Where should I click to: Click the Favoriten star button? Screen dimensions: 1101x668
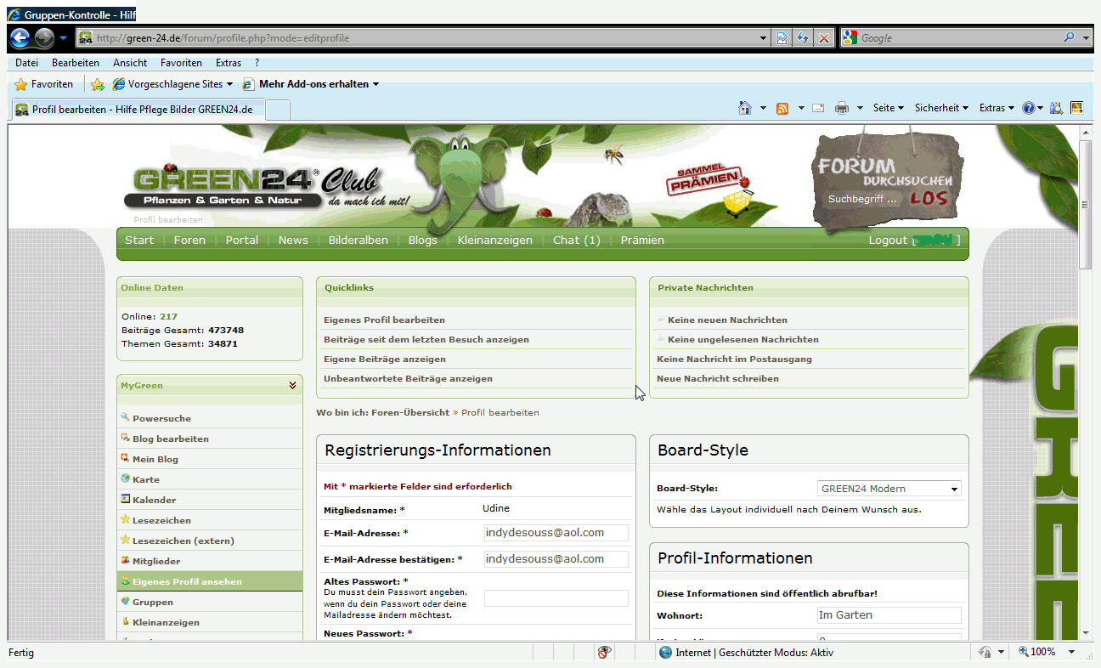pyautogui.click(x=44, y=84)
